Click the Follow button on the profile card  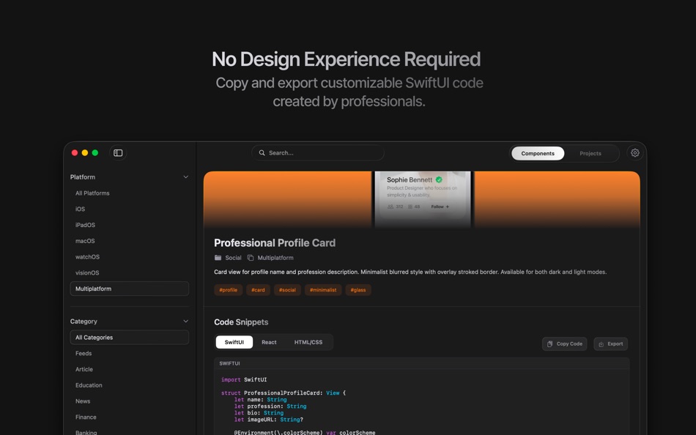pos(440,207)
